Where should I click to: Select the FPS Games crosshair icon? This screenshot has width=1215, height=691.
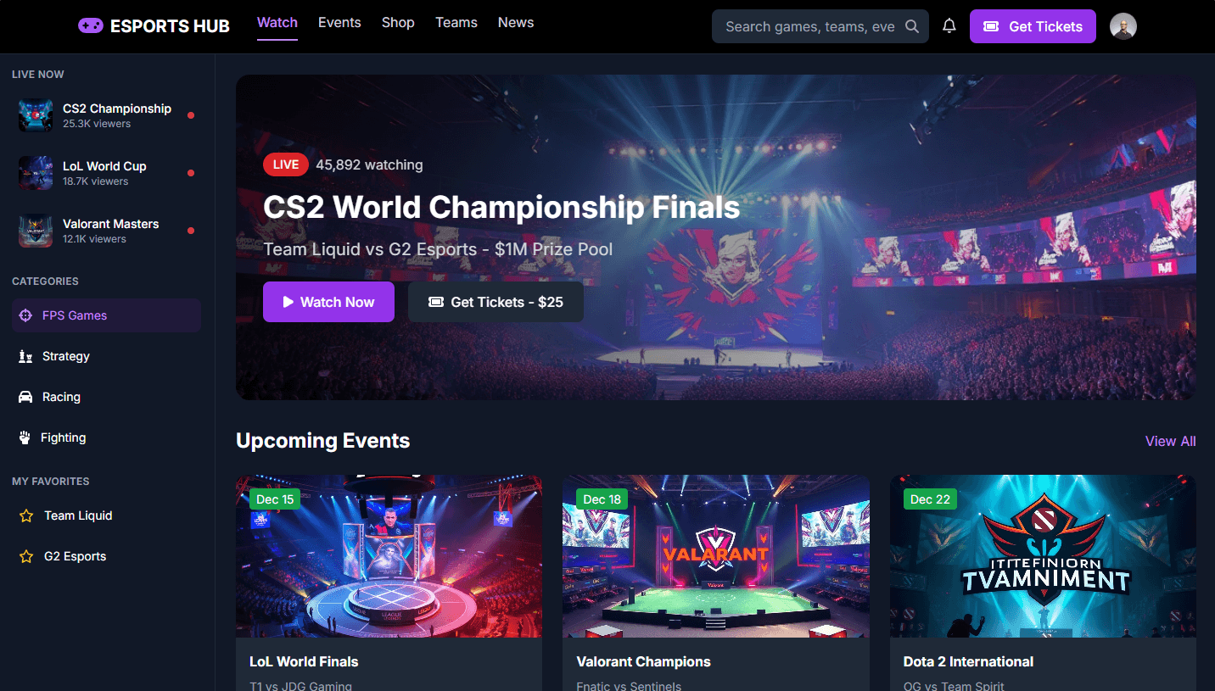click(x=25, y=315)
